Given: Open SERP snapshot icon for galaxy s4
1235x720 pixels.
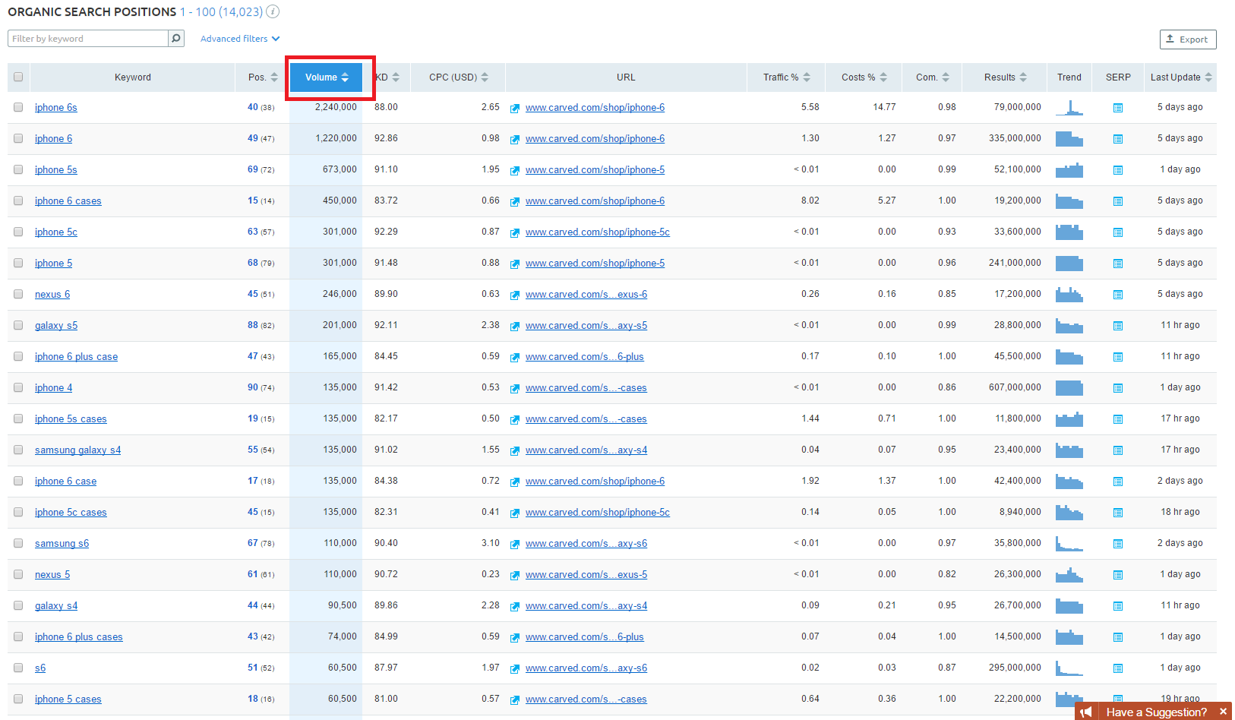Looking at the screenshot, I should coord(1117,606).
